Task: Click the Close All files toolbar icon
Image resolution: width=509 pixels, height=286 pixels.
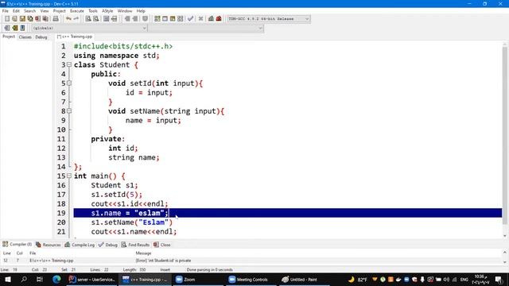Action: click(x=45, y=19)
